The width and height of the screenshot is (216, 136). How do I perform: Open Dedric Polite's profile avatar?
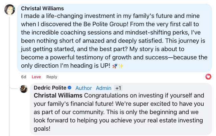point(24,89)
